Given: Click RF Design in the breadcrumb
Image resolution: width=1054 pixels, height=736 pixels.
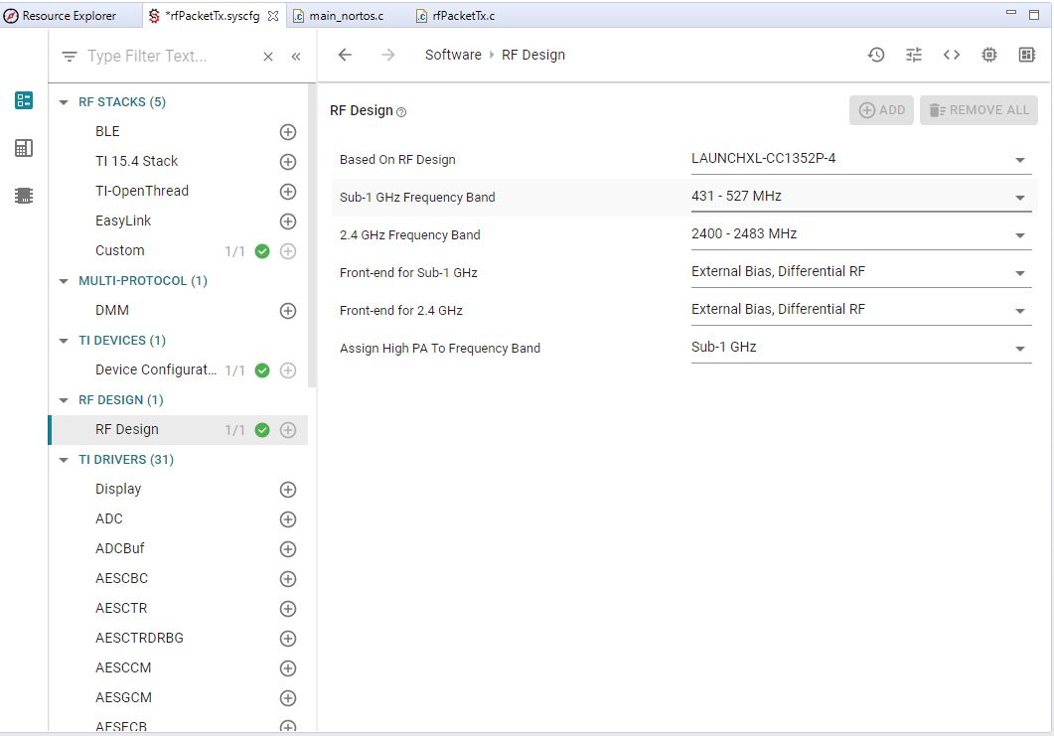Looking at the screenshot, I should tap(533, 55).
